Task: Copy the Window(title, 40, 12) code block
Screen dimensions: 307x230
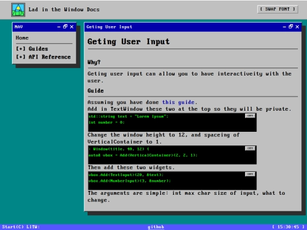Action: click(x=250, y=148)
